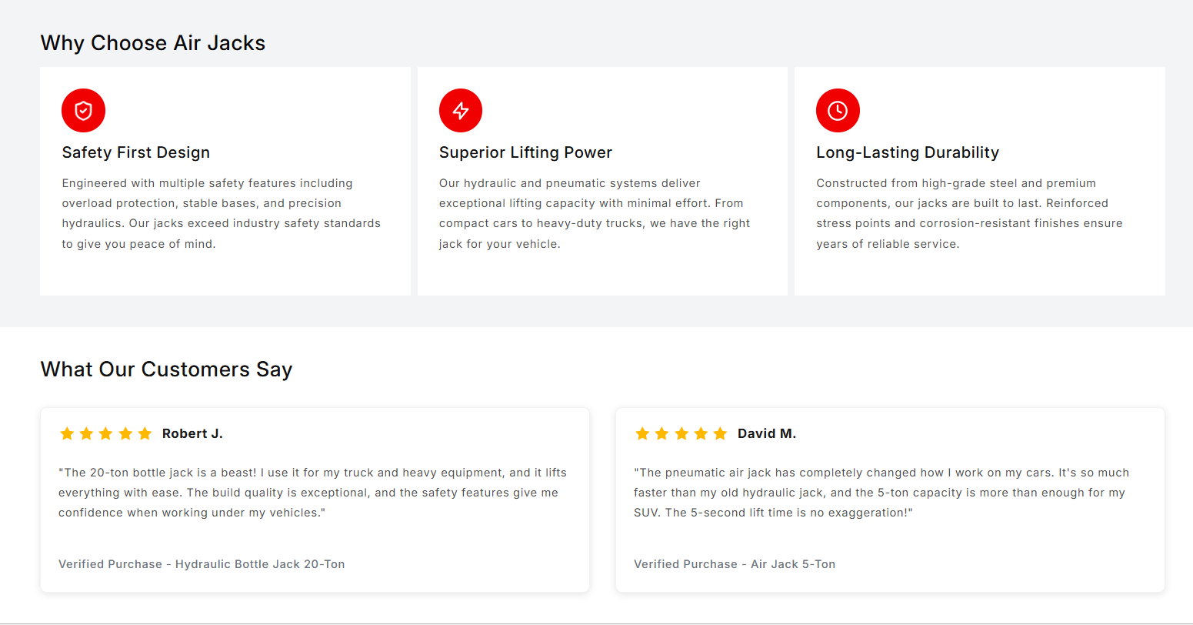Click first star in David M.'s rating

click(x=642, y=433)
